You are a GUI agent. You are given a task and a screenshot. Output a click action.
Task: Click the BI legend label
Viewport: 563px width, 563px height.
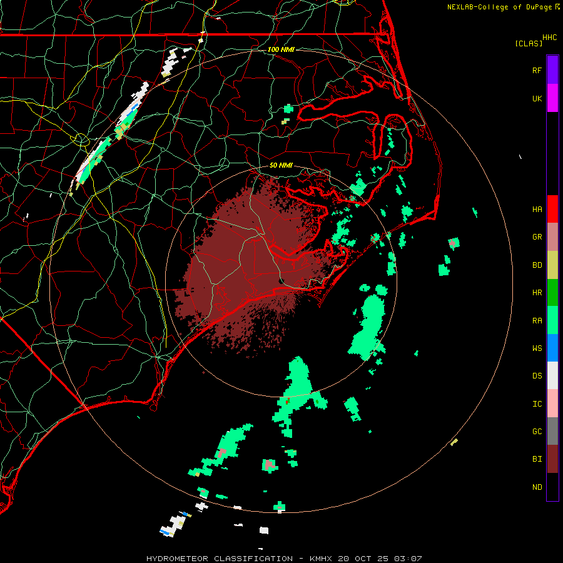(x=537, y=459)
